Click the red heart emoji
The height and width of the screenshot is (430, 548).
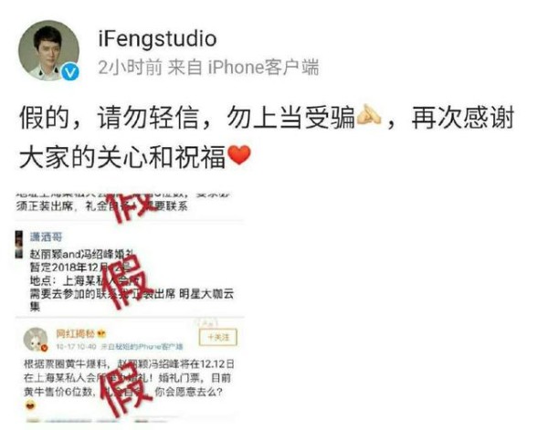[239, 155]
